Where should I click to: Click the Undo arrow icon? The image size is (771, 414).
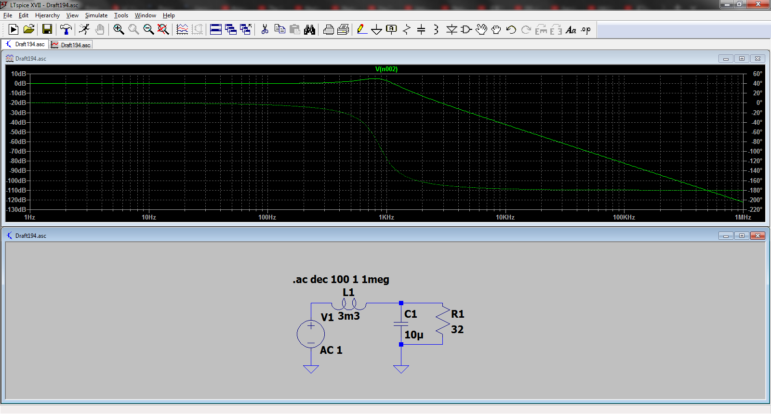click(511, 29)
